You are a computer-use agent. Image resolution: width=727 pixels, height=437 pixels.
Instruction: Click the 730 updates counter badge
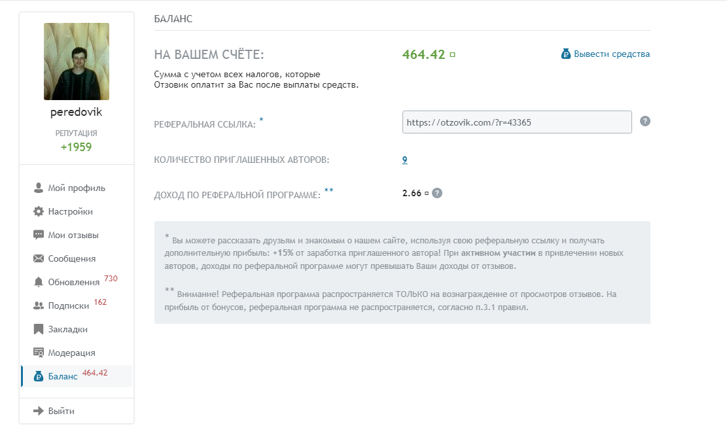coord(111,279)
